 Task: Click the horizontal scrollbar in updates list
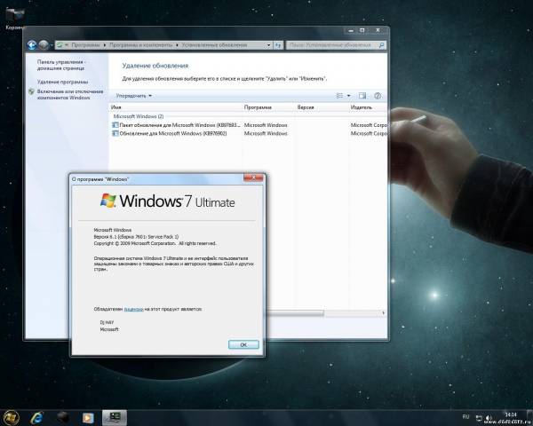tap(295, 313)
